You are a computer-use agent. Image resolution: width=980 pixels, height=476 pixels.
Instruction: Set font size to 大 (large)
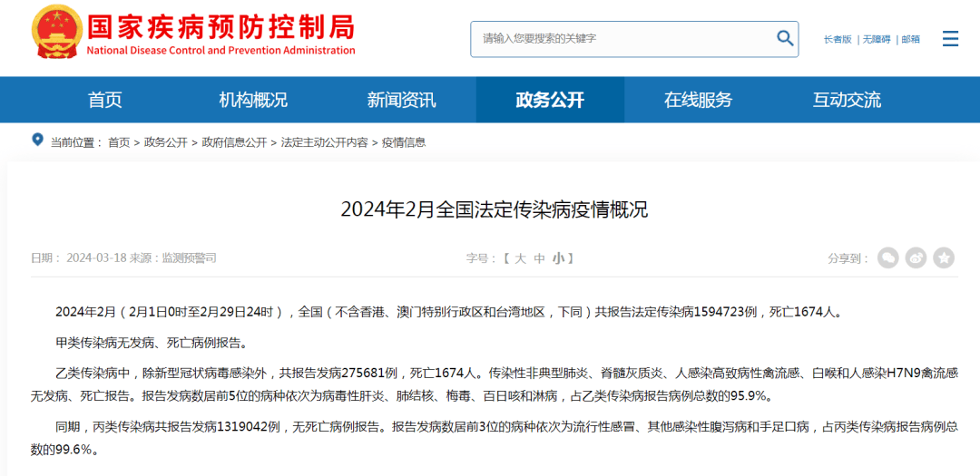pyautogui.click(x=520, y=258)
